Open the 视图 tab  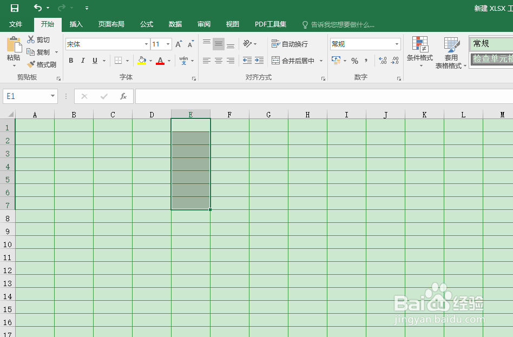232,24
